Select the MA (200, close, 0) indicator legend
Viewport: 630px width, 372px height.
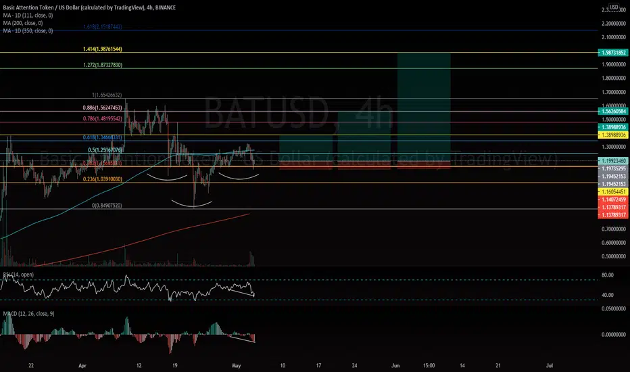tap(22, 23)
